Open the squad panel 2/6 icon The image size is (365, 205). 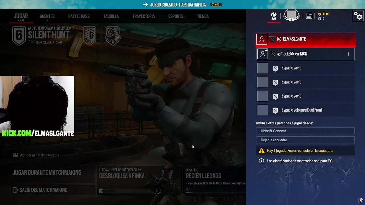[273, 16]
